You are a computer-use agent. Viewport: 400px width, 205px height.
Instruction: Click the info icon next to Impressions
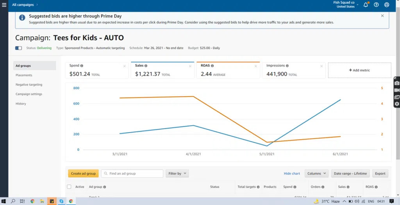coord(287,66)
